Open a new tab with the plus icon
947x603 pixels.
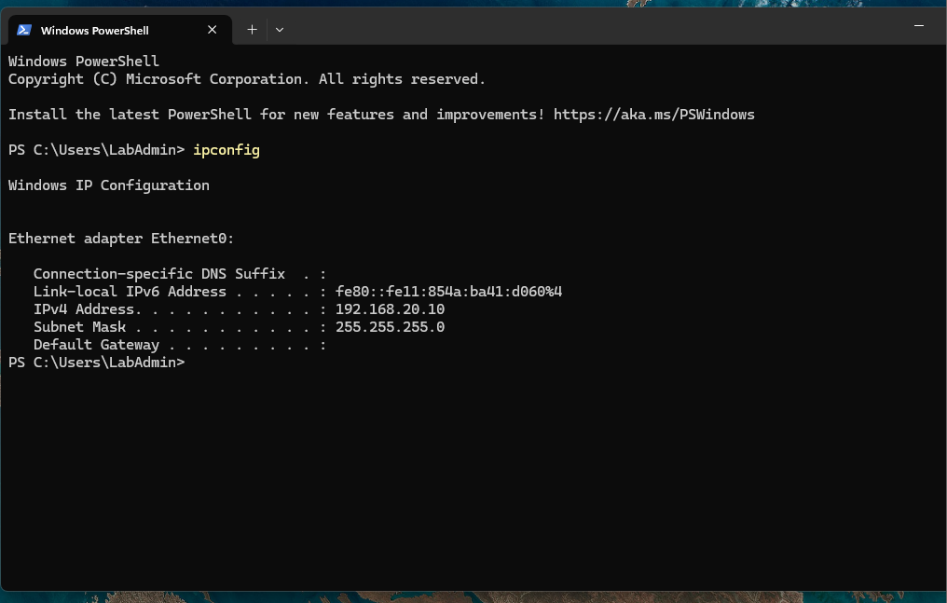pos(251,29)
